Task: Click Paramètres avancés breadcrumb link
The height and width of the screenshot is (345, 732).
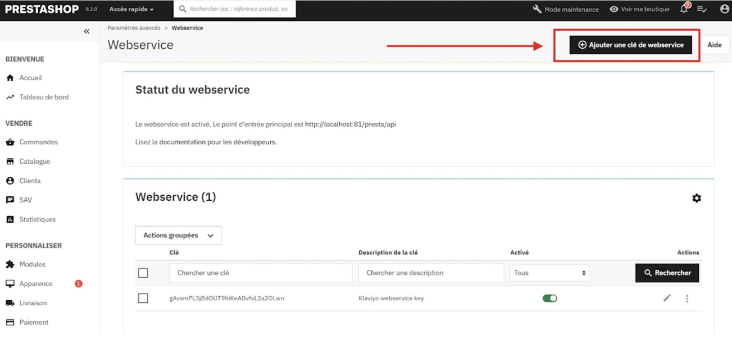Action: (x=134, y=27)
